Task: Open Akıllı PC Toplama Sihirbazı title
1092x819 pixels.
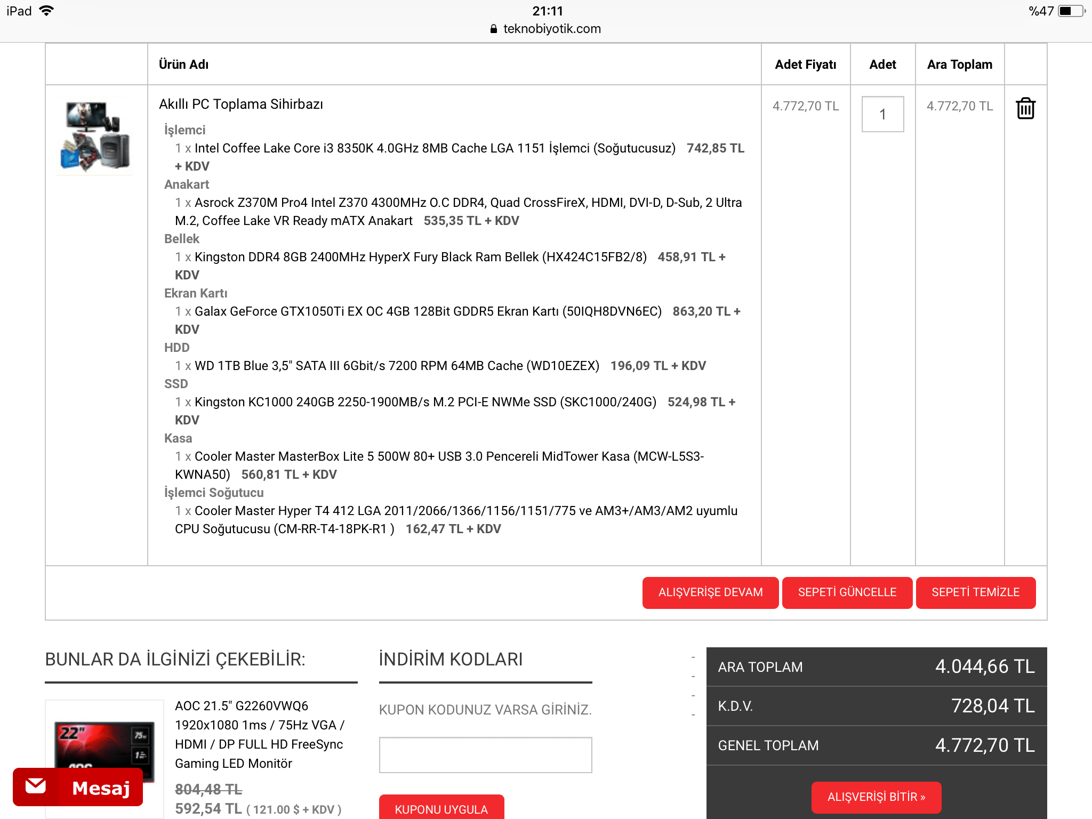Action: click(241, 104)
